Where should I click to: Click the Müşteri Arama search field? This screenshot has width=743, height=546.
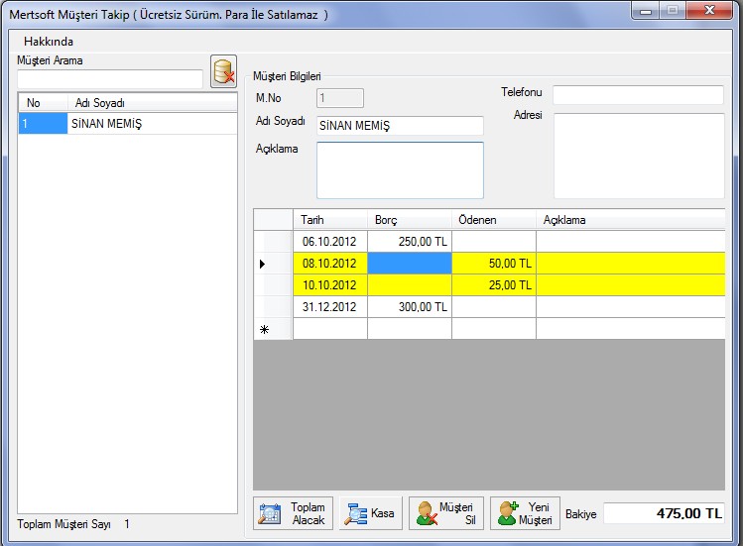110,79
